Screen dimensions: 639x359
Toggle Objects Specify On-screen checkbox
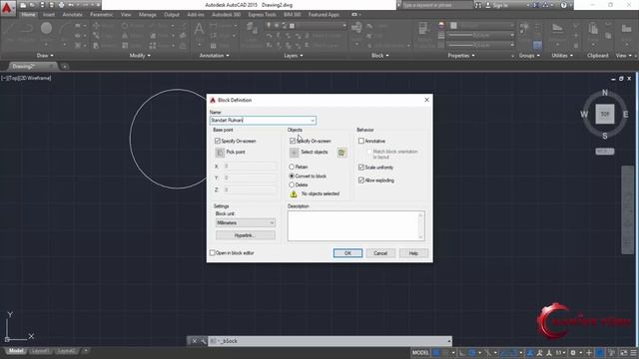[293, 141]
